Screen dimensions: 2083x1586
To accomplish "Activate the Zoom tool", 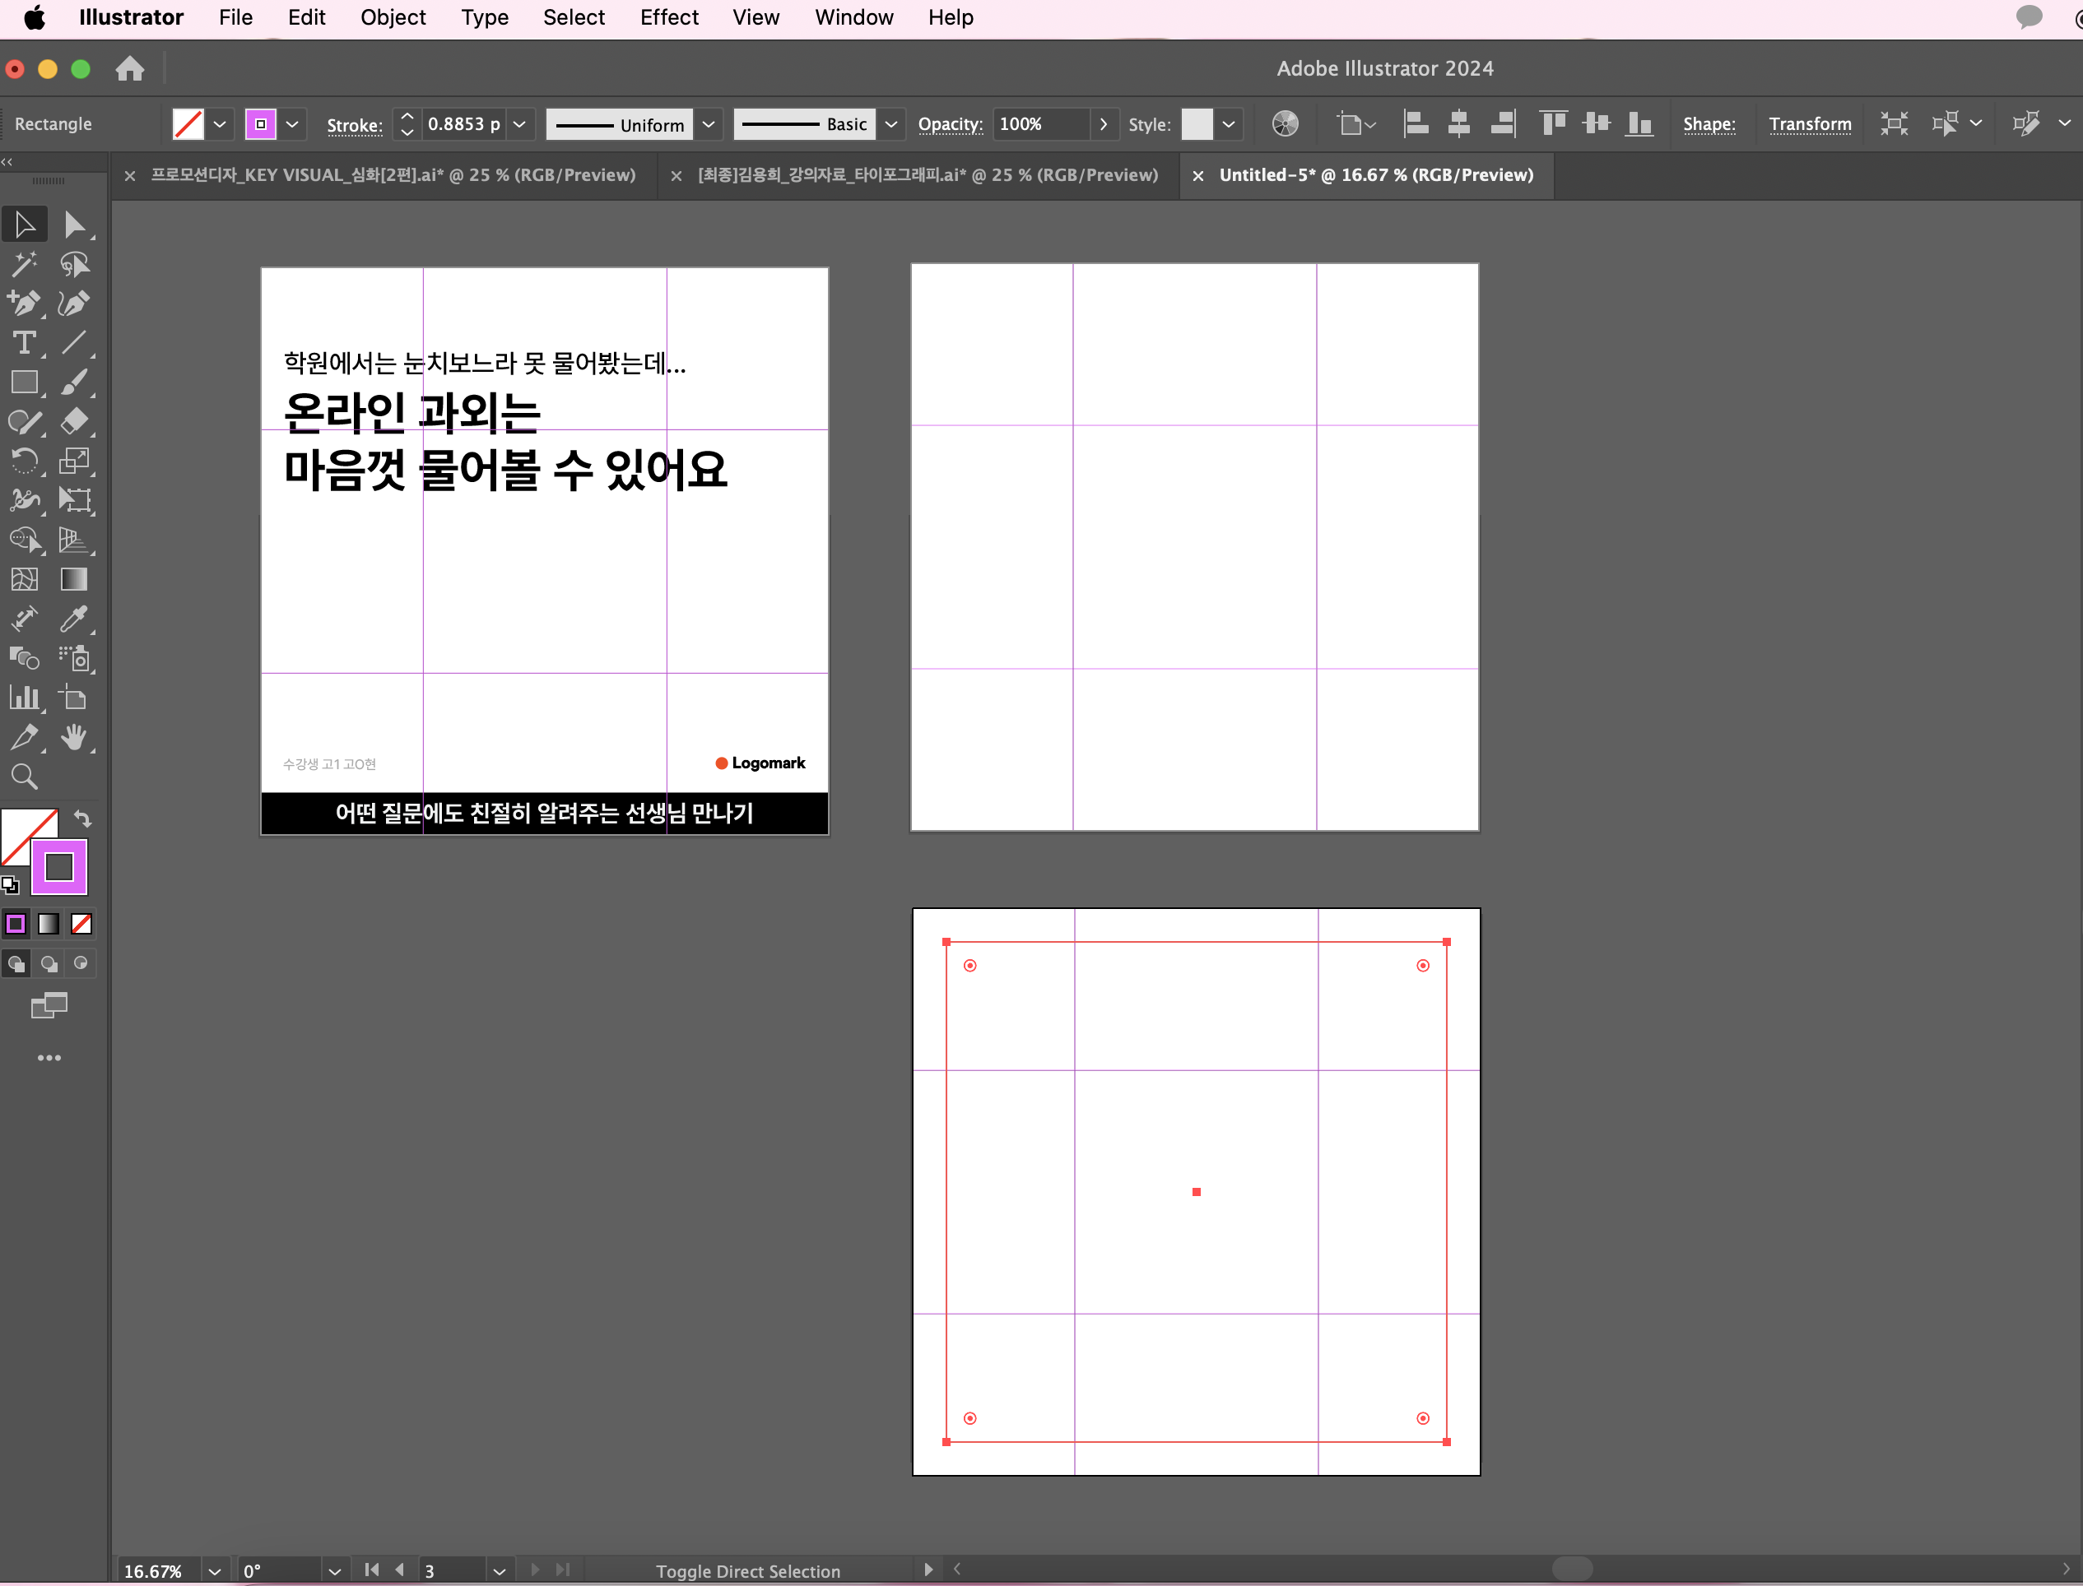I will (x=25, y=777).
